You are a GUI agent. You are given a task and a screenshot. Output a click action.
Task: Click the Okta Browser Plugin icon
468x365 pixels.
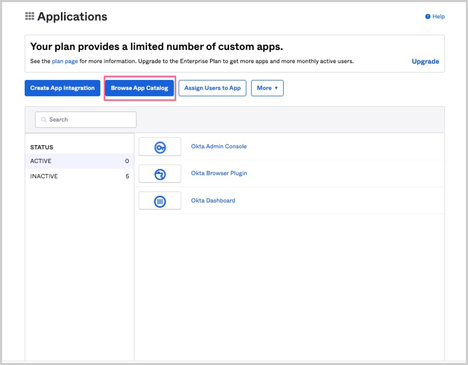click(160, 174)
